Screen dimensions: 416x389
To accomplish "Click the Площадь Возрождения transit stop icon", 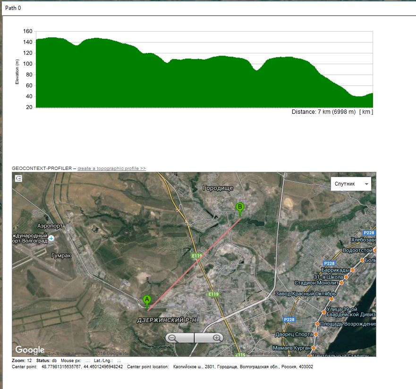I will coord(317,324).
